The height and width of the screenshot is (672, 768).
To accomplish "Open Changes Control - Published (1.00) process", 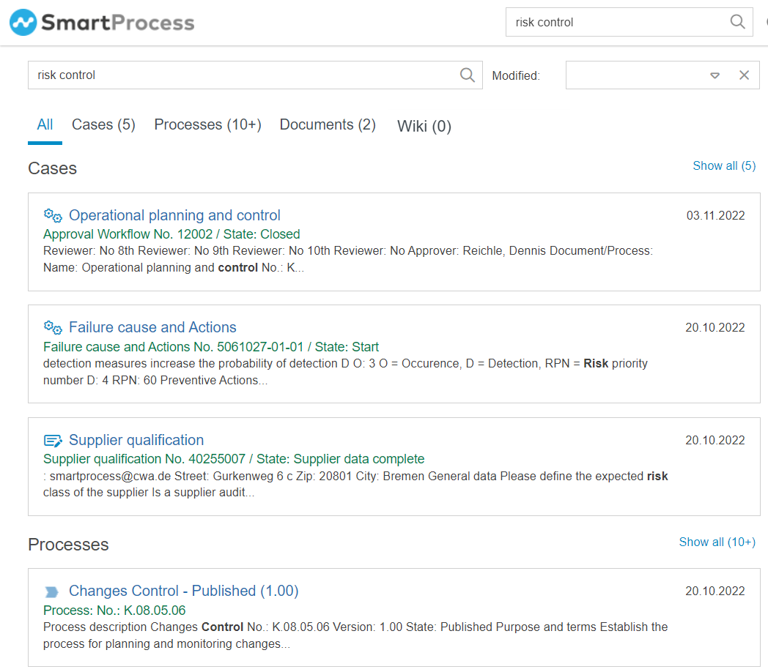I will pyautogui.click(x=183, y=591).
